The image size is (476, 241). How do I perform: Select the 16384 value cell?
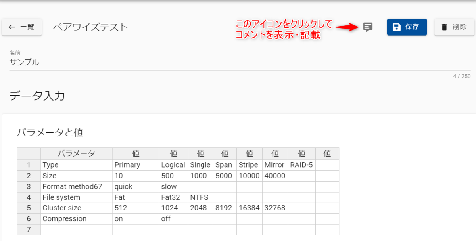(250, 208)
